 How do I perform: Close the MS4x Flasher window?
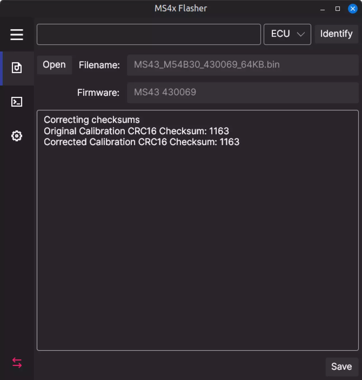click(353, 9)
